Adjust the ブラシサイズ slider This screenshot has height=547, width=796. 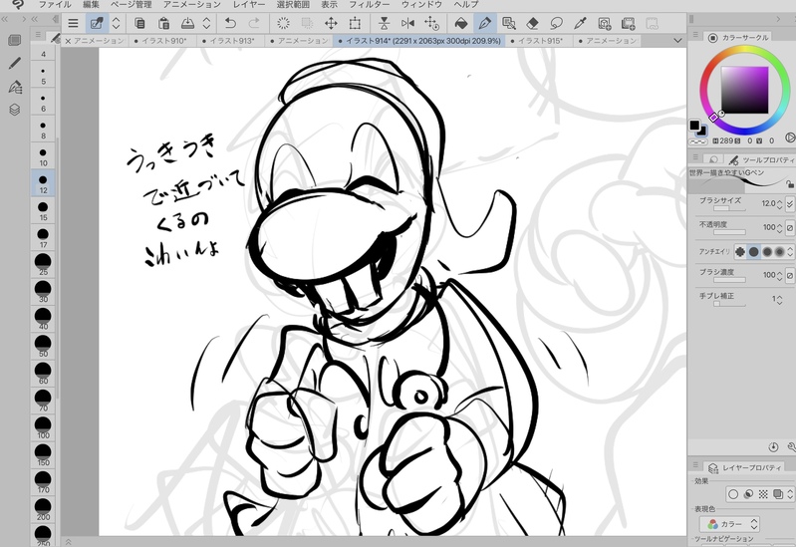coord(729,208)
